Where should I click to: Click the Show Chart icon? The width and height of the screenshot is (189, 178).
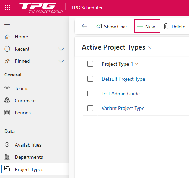point(99,27)
